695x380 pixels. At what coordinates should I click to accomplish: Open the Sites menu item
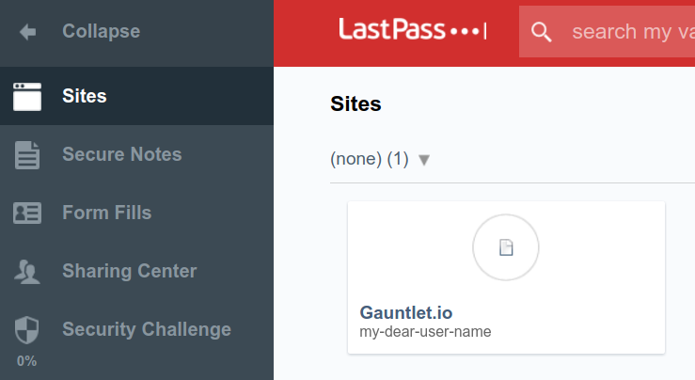(x=136, y=96)
